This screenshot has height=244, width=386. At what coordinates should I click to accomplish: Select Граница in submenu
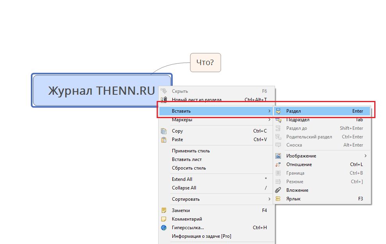(x=322, y=173)
